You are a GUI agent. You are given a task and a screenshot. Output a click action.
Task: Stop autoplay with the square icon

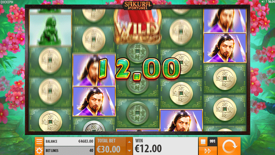pyautogui.click(x=203, y=141)
